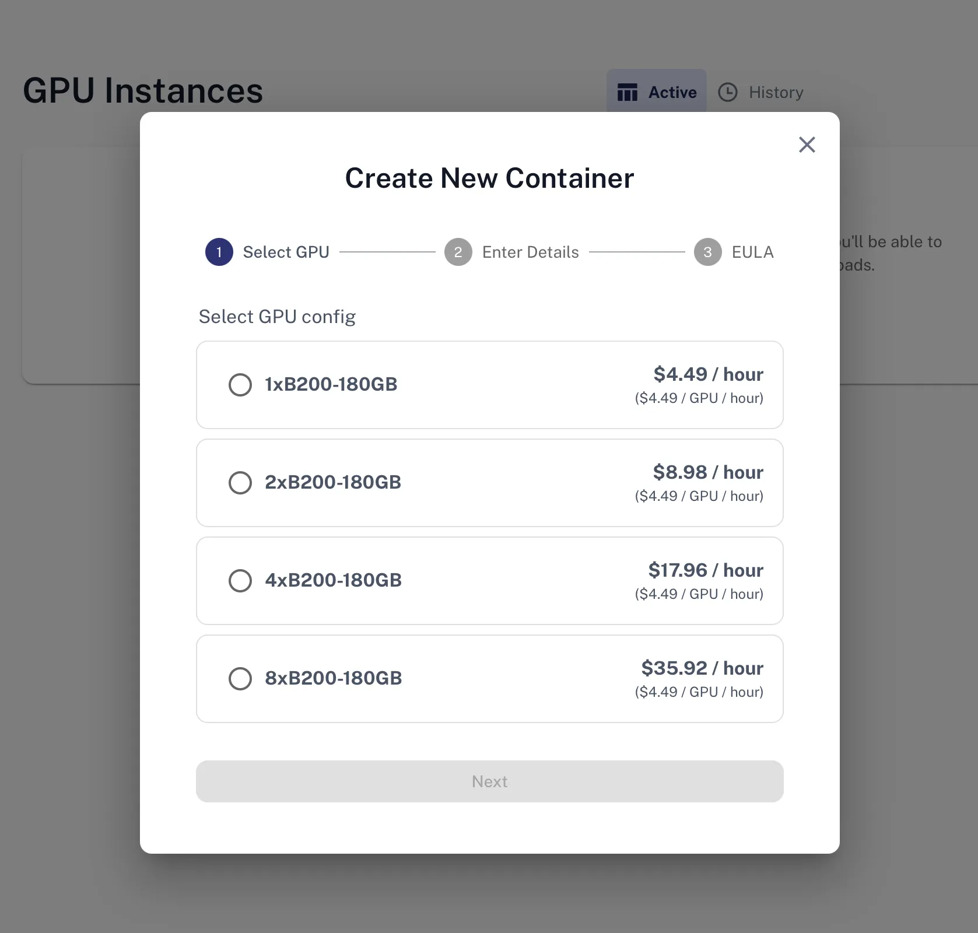Click step 2 circle Enter Details

(x=458, y=252)
